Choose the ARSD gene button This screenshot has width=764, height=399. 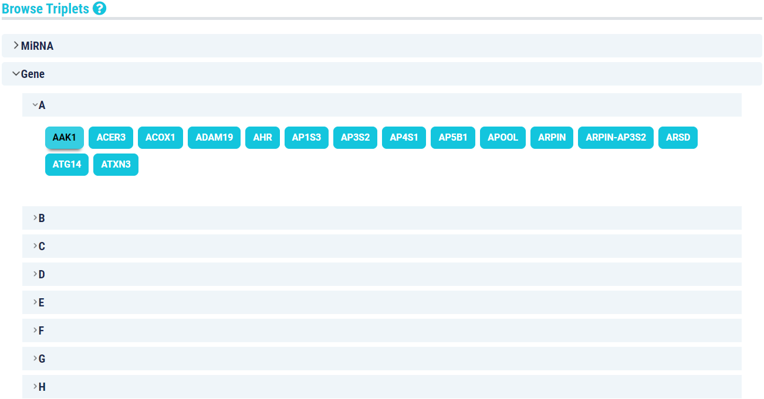(x=678, y=138)
